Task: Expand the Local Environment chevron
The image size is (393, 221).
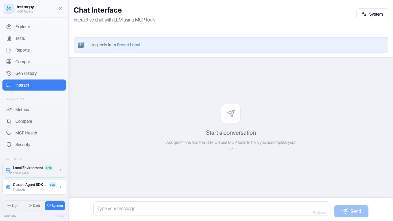Action: [60, 170]
